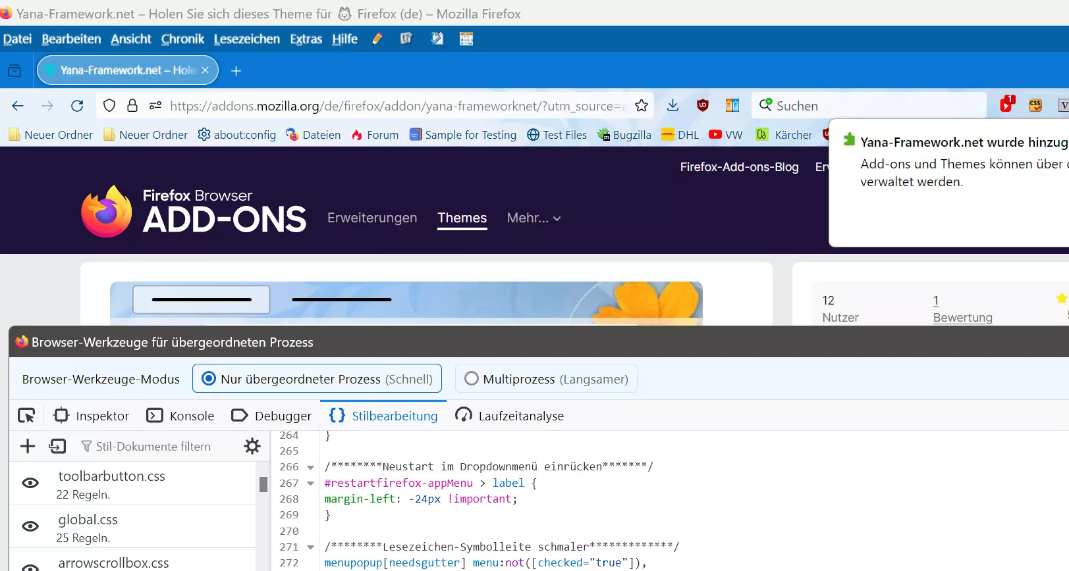This screenshot has width=1069, height=571.
Task: Expand the Mehr… dropdown menu
Action: click(534, 218)
